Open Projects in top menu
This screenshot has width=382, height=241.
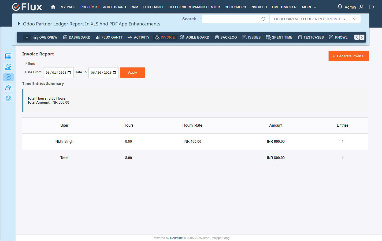point(89,7)
